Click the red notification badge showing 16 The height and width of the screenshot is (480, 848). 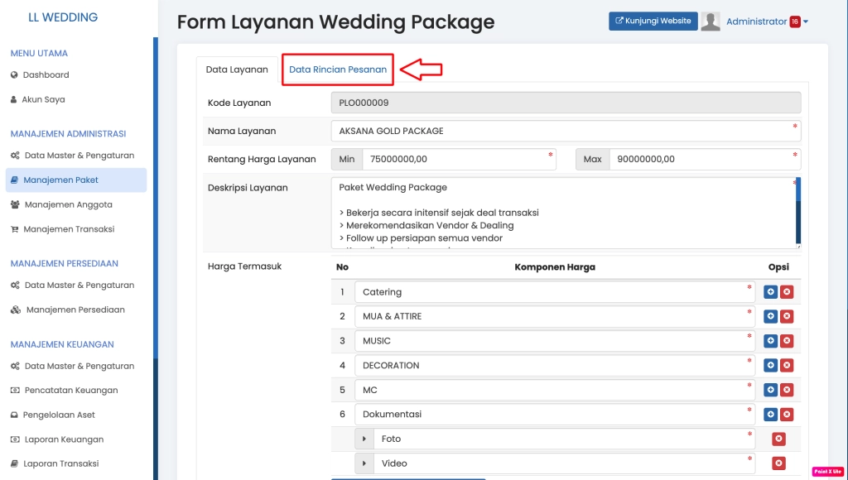tap(794, 22)
